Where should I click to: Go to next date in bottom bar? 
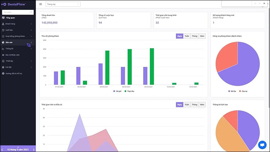click(x=33, y=150)
